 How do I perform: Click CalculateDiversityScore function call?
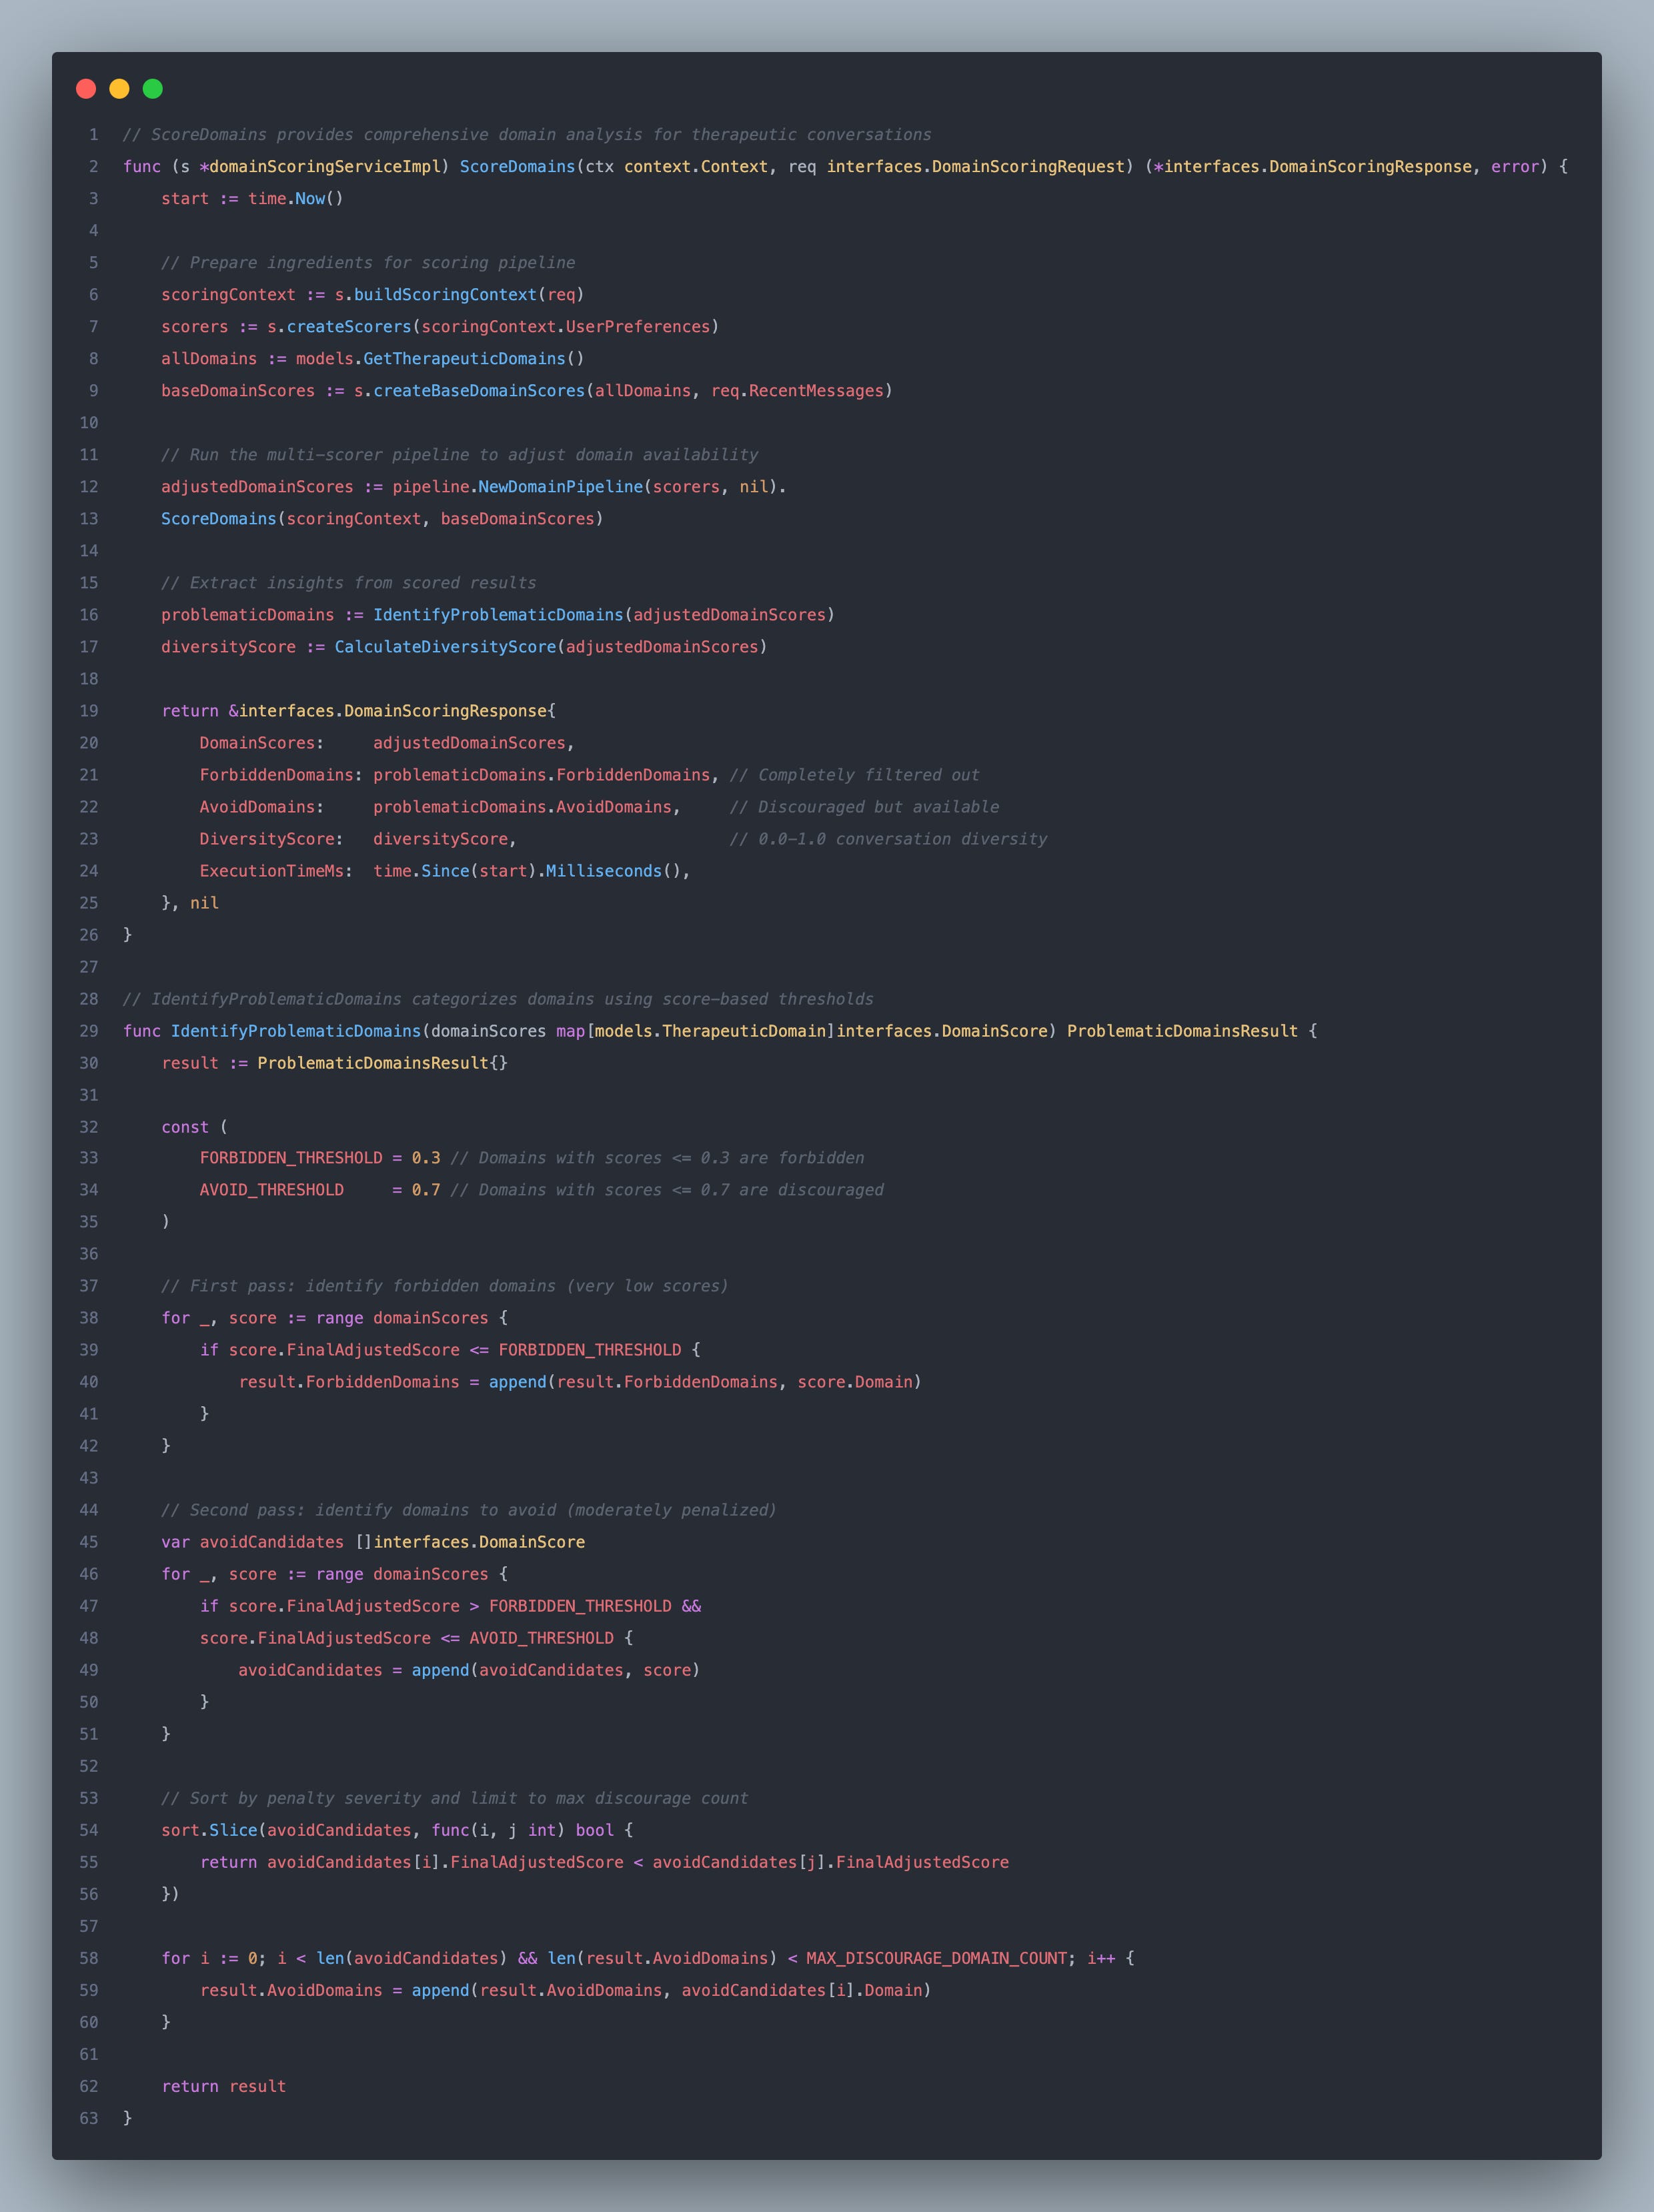coord(445,647)
